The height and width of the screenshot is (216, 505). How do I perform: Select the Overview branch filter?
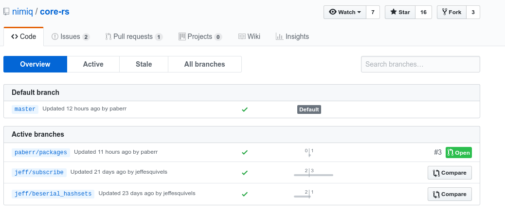pyautogui.click(x=35, y=64)
